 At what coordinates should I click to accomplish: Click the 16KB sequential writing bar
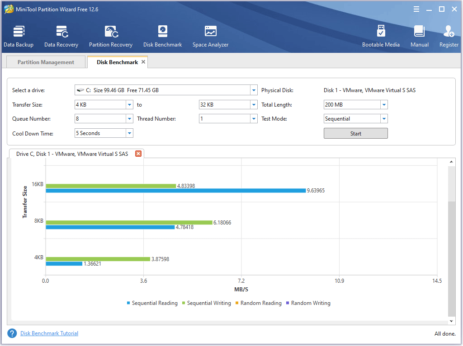click(x=111, y=186)
